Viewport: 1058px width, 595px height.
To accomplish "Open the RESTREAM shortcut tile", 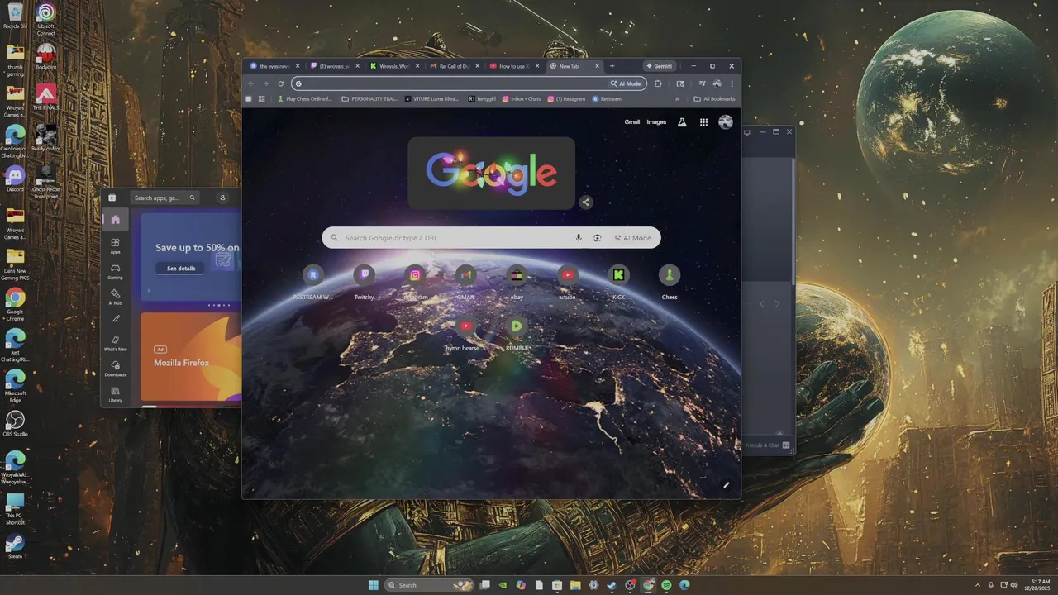I will 312,282.
